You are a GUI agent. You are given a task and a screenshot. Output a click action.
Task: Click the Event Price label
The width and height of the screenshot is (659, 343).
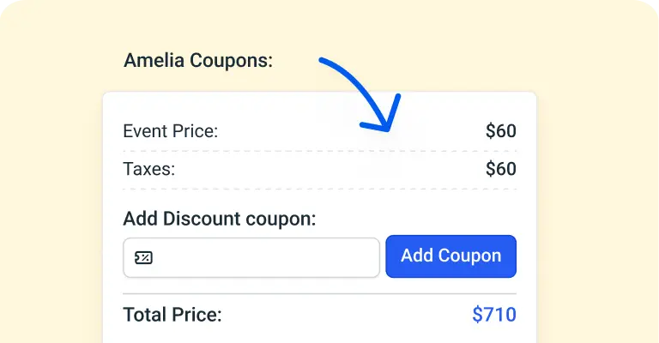(x=171, y=131)
